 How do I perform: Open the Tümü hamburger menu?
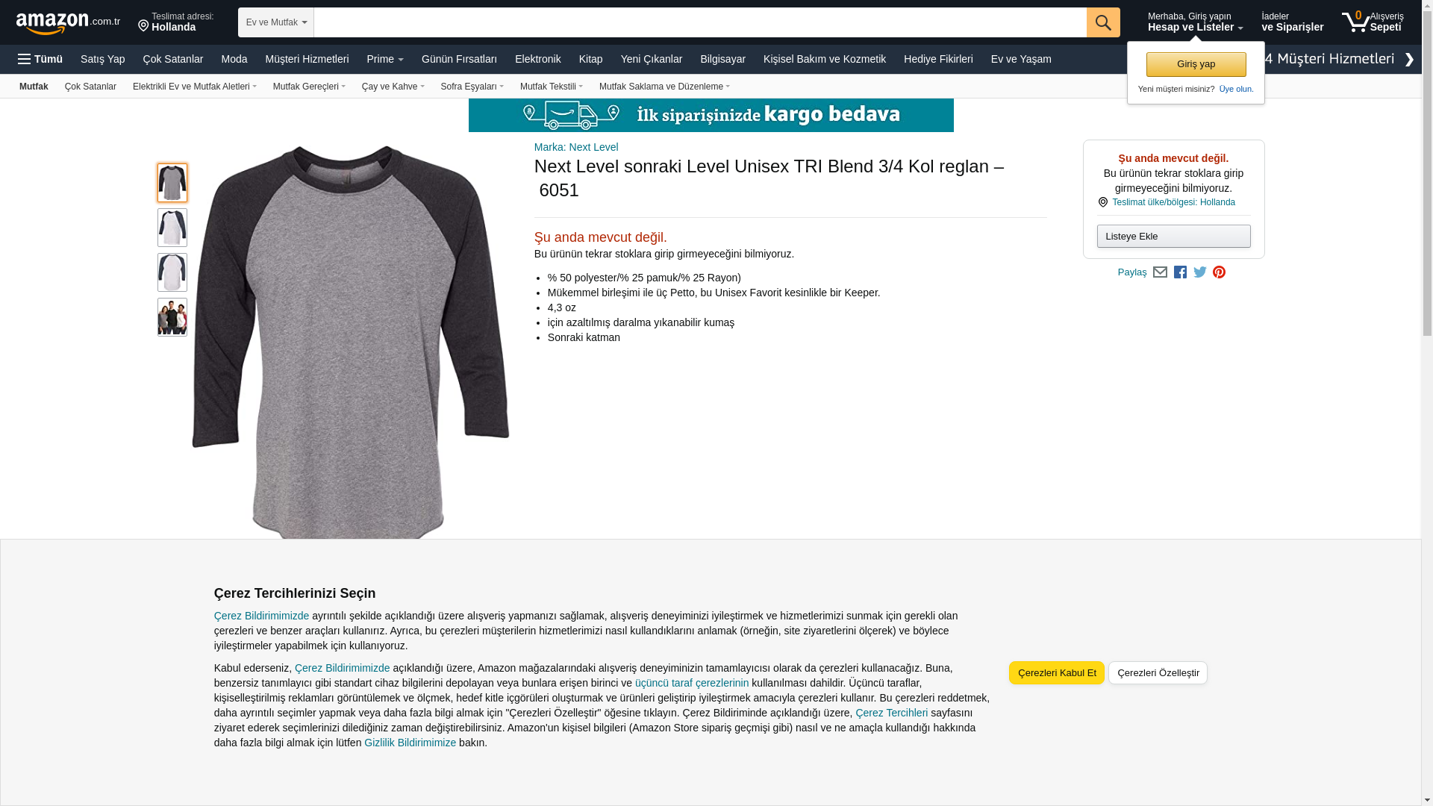pos(40,59)
